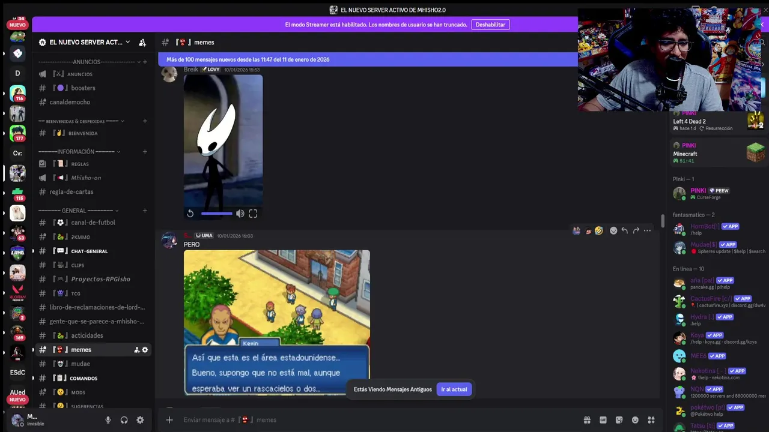Collapse the GENERAL category
Viewport: 769px width, 432px height.
[x=79, y=211]
